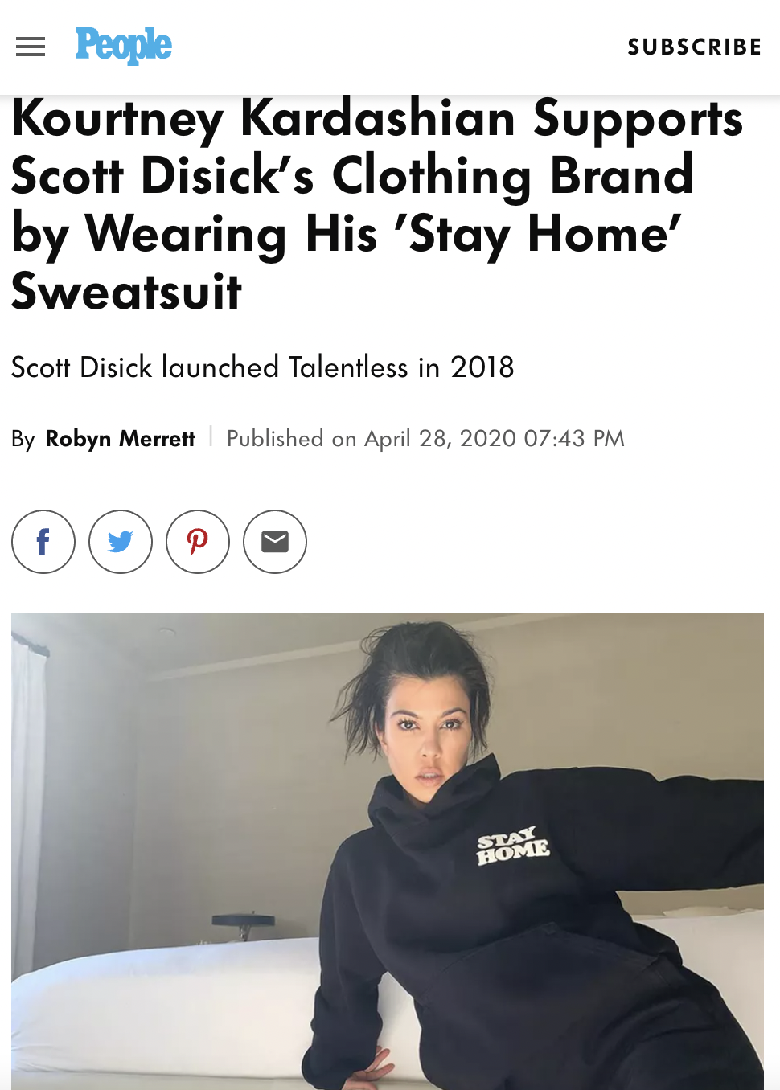Viewport: 780px width, 1090px height.
Task: Click 'Kourtney Kardashian' in the headline
Action: [263, 119]
